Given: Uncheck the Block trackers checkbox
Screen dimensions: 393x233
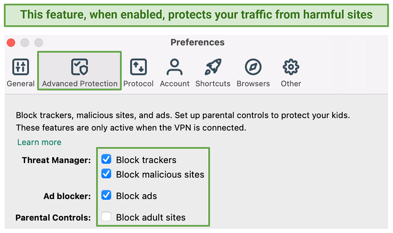Looking at the screenshot, I should coord(106,160).
